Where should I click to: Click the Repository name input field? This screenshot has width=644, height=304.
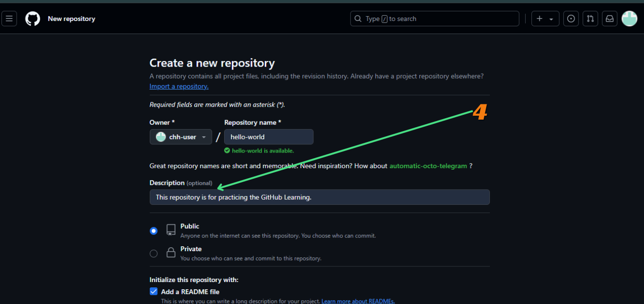pyautogui.click(x=269, y=137)
